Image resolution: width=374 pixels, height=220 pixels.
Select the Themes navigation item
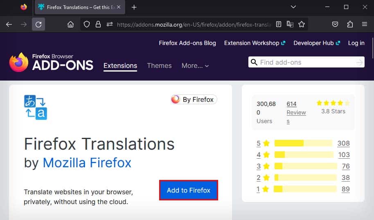pos(159,65)
